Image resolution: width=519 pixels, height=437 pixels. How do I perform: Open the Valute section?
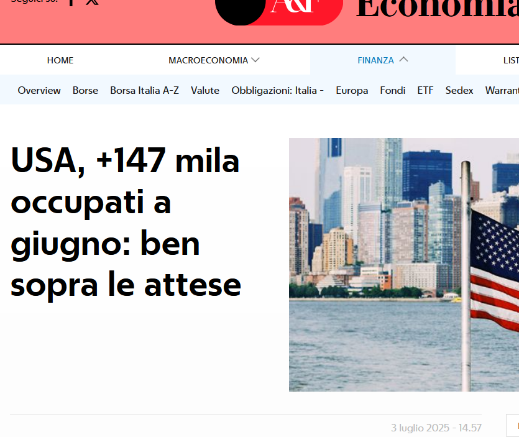tap(205, 90)
